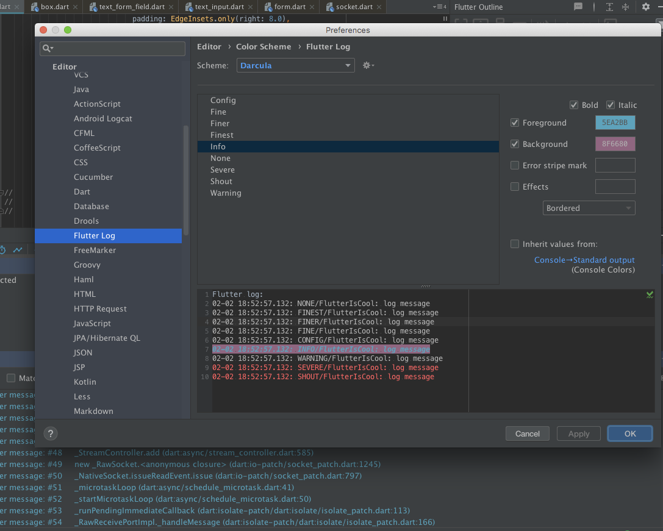The image size is (663, 531).
Task: Switch to the box.dart tab
Action: [54, 7]
